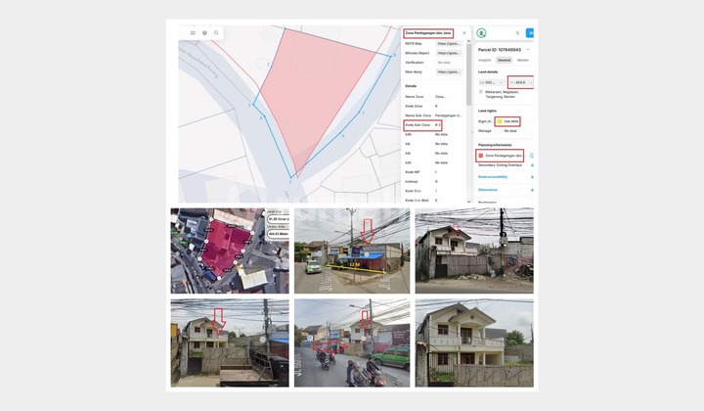Click the map search magnifier icon

[x=216, y=33]
